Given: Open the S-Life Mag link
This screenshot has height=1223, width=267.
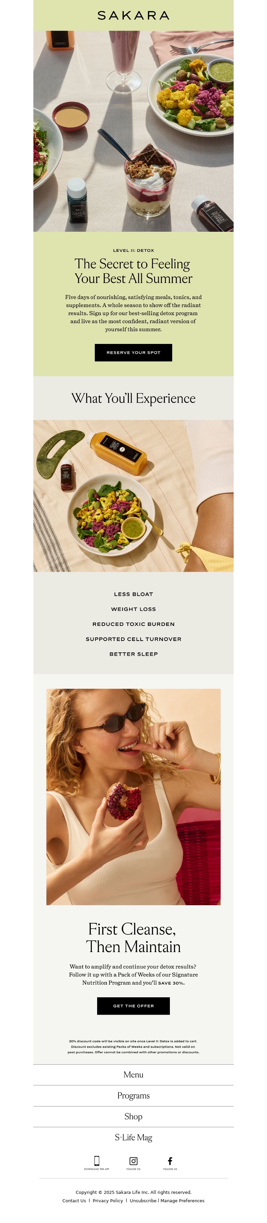Looking at the screenshot, I should click(133, 1137).
